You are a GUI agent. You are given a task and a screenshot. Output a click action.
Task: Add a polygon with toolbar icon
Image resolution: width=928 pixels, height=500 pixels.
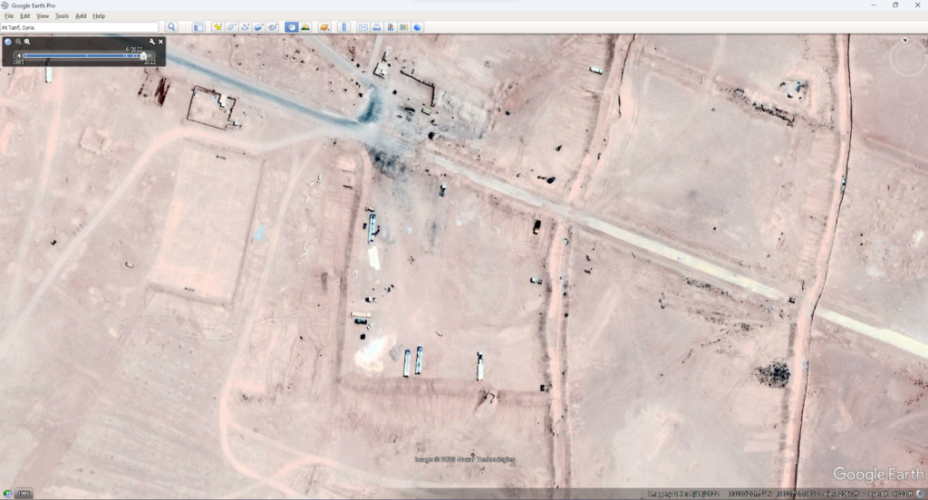coord(231,27)
